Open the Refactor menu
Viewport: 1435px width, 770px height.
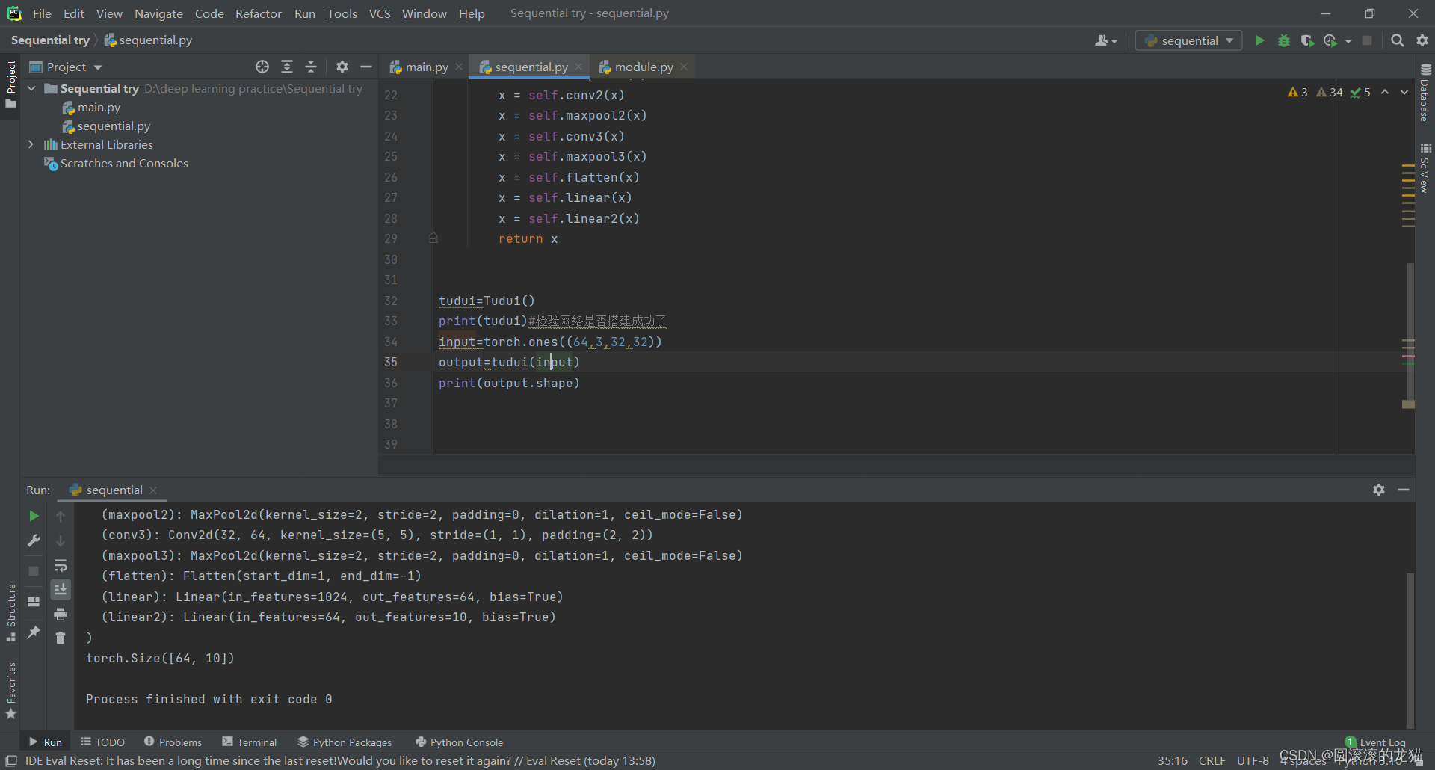(x=258, y=13)
